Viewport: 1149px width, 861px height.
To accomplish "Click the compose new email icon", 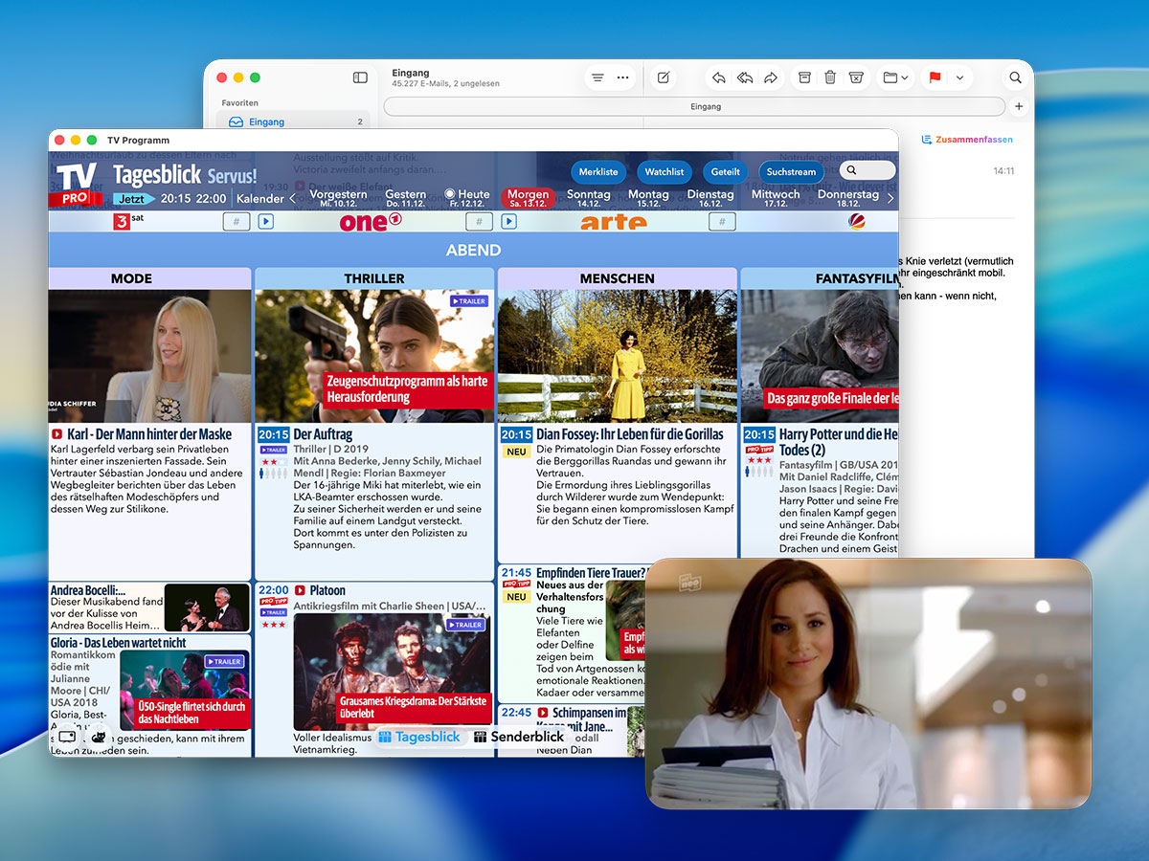I will coord(663,77).
